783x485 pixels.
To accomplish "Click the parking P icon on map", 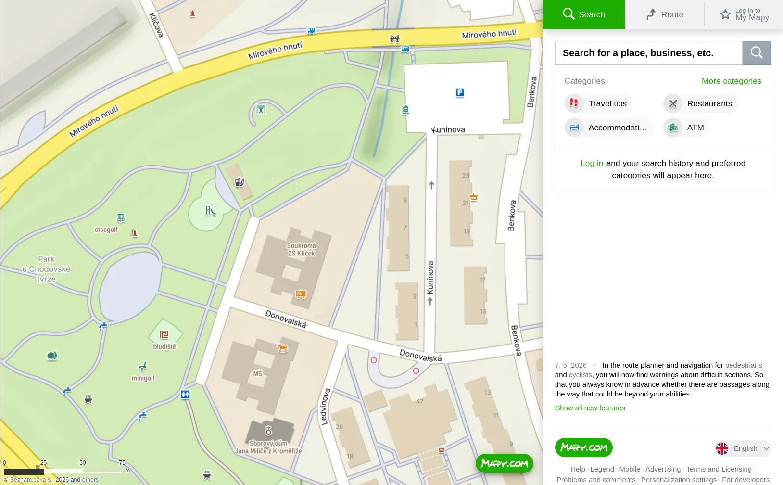I will pos(460,92).
